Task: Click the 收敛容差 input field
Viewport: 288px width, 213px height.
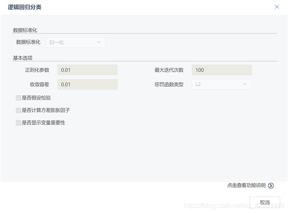Action: click(x=87, y=84)
